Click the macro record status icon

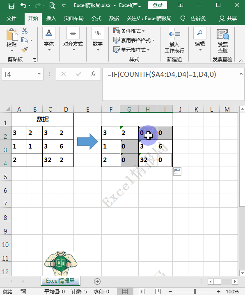click(x=23, y=291)
